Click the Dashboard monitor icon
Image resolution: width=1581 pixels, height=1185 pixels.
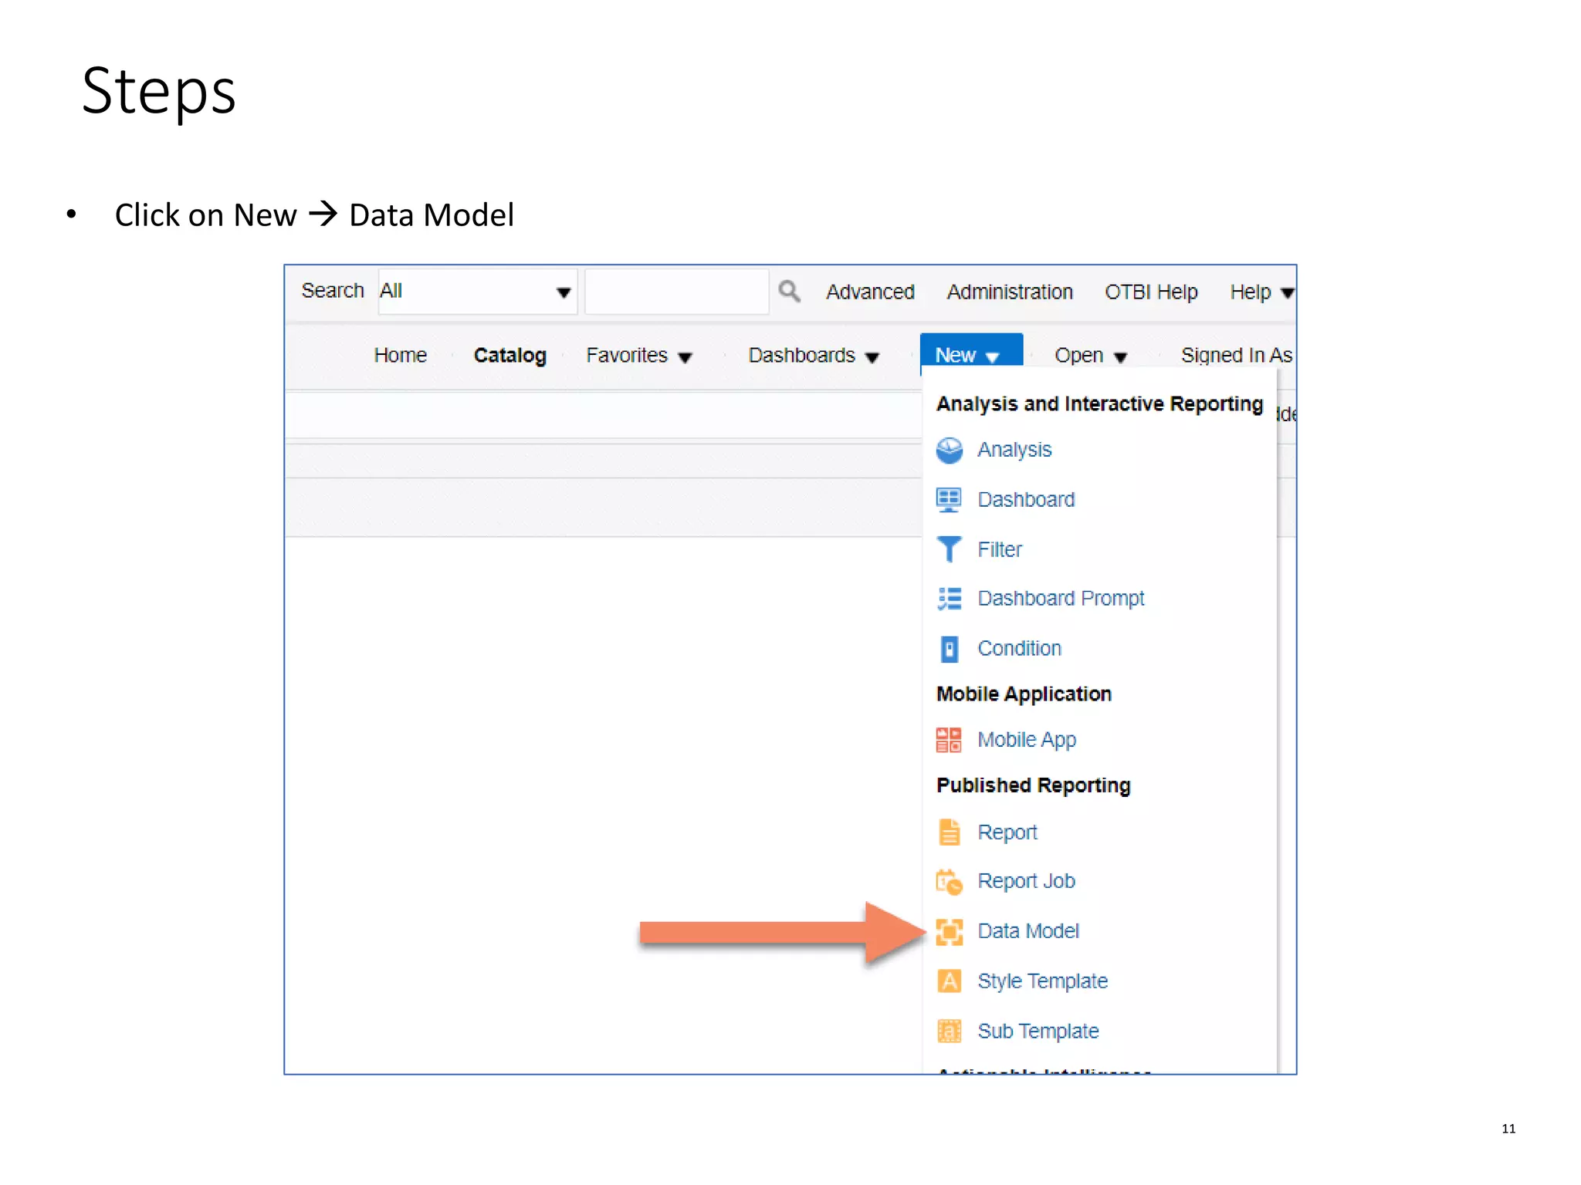click(x=949, y=500)
